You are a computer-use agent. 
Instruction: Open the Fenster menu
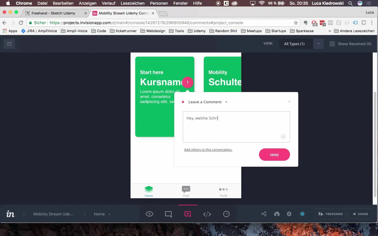coord(180,3)
